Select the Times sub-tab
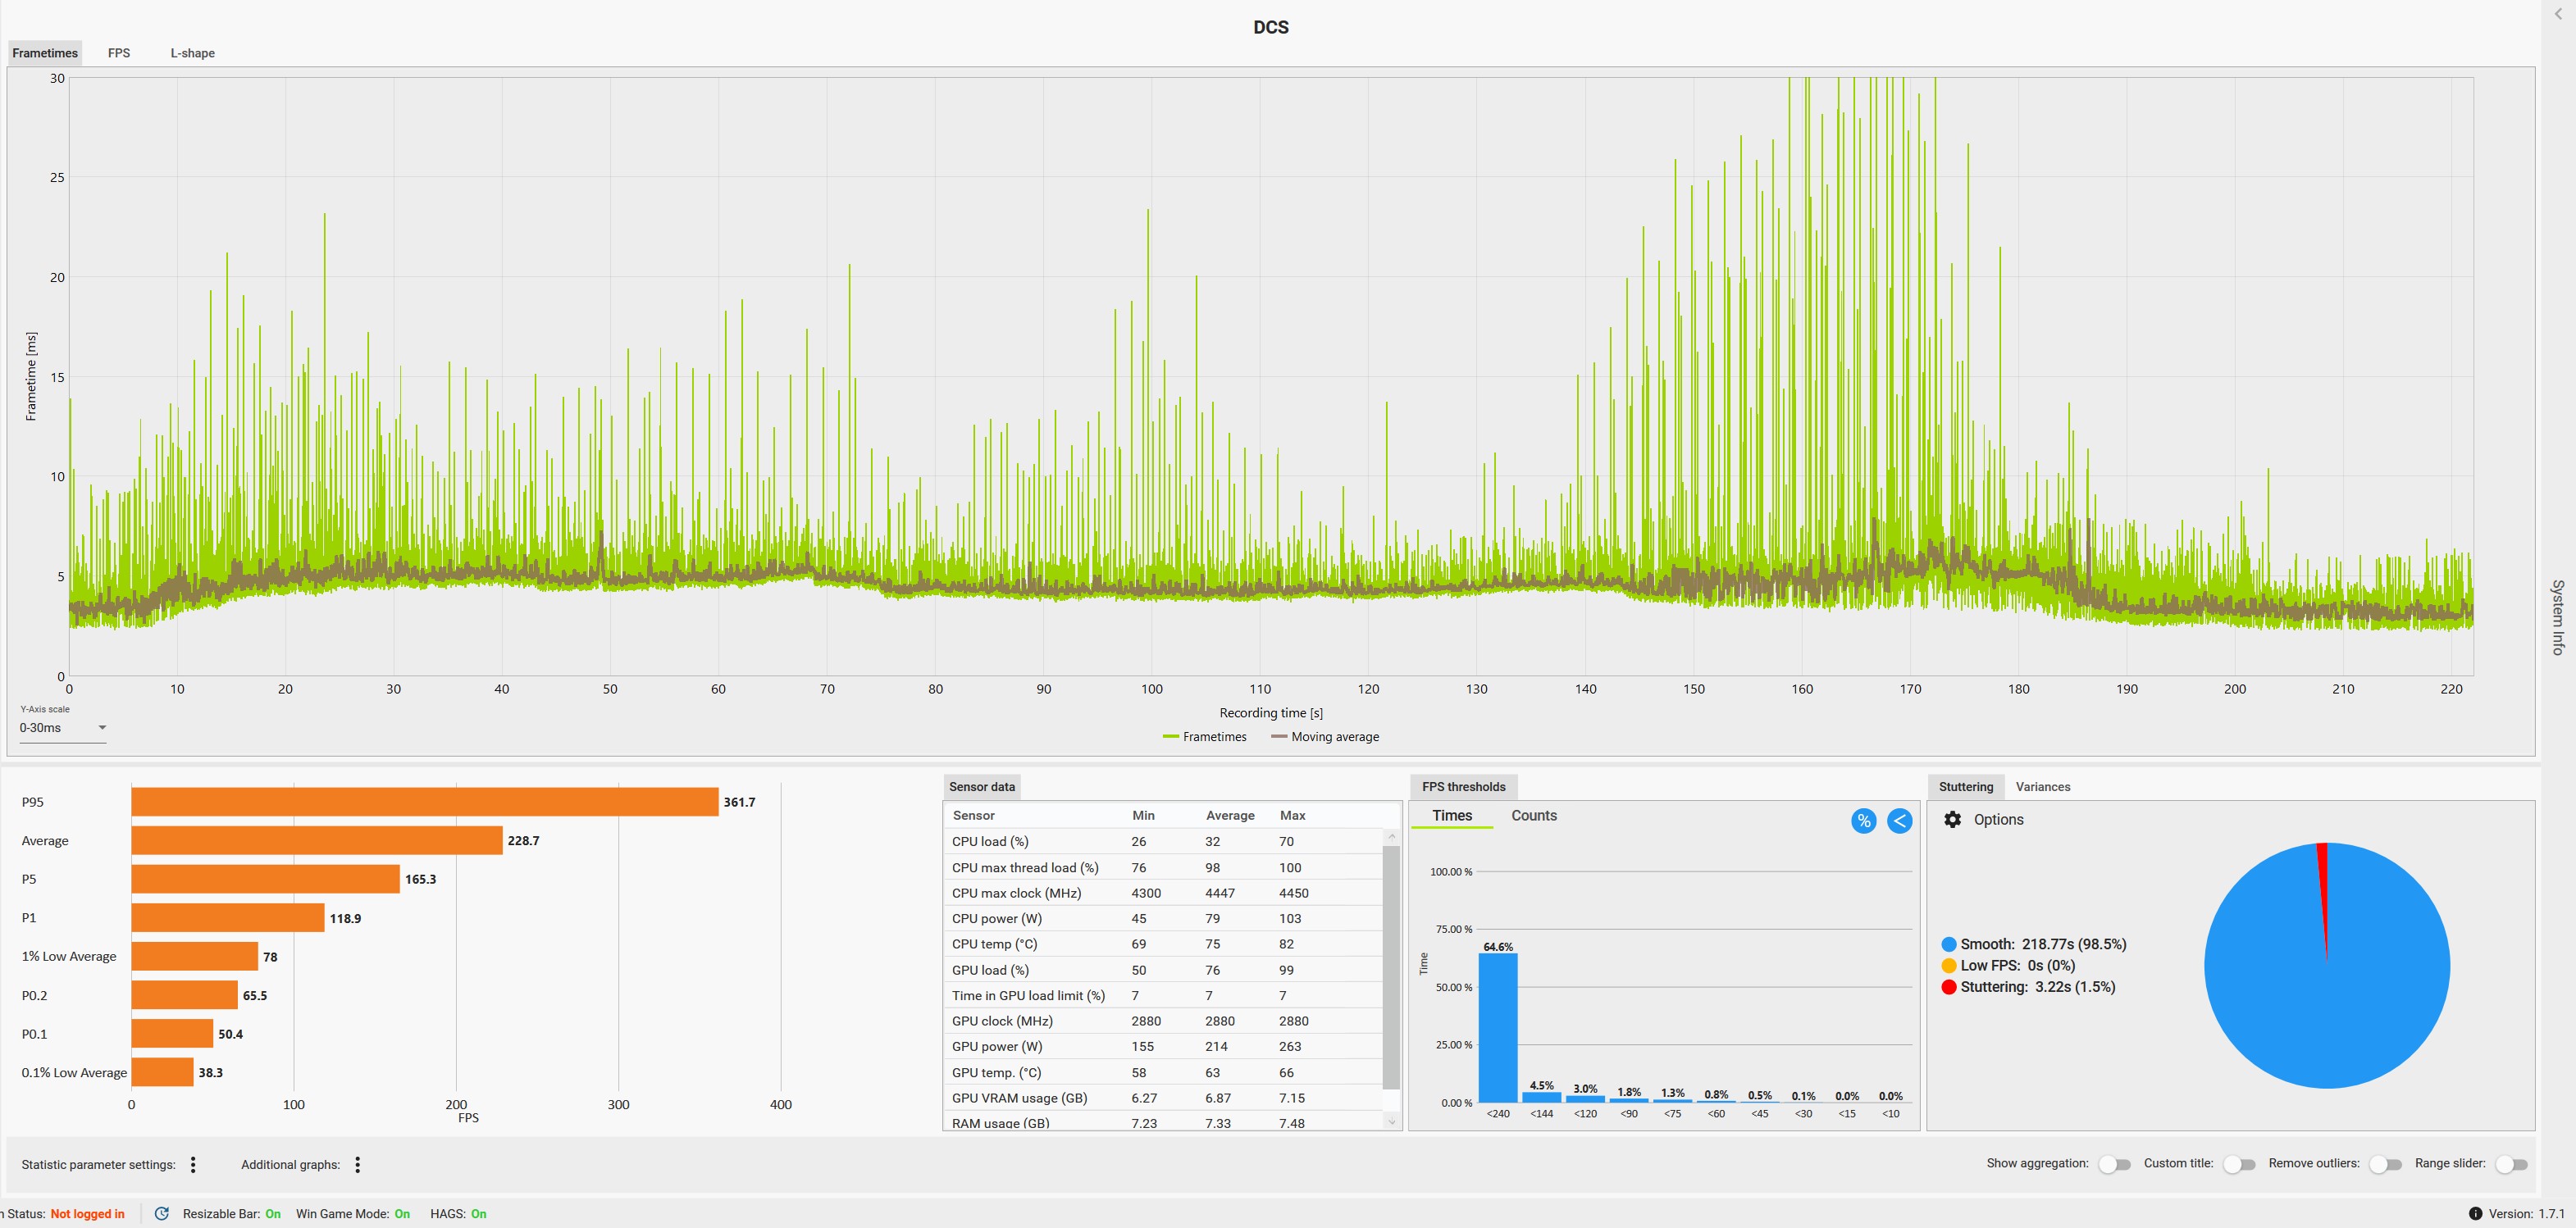Image resolution: width=2576 pixels, height=1228 pixels. (x=1452, y=816)
